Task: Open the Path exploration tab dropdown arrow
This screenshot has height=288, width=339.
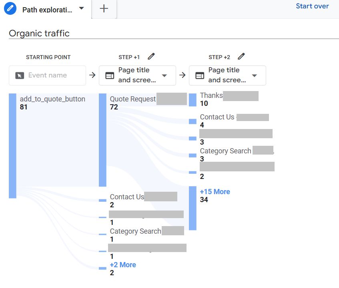Action: point(82,8)
